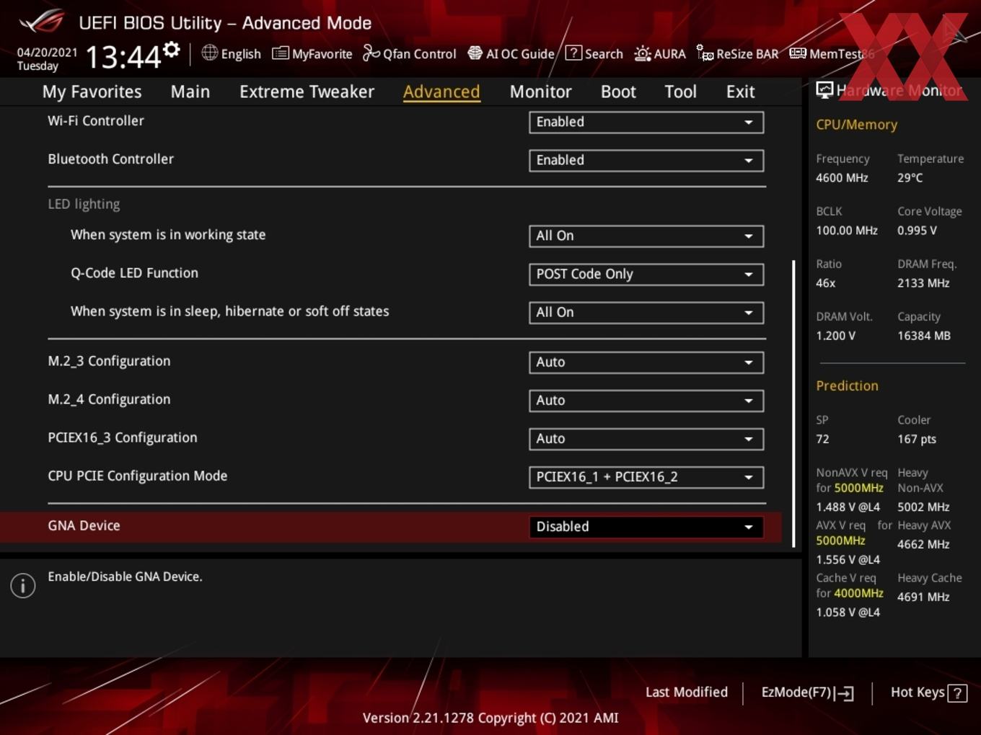Click the 29°C temperature value
Screen dimensions: 981x735
[x=910, y=177]
